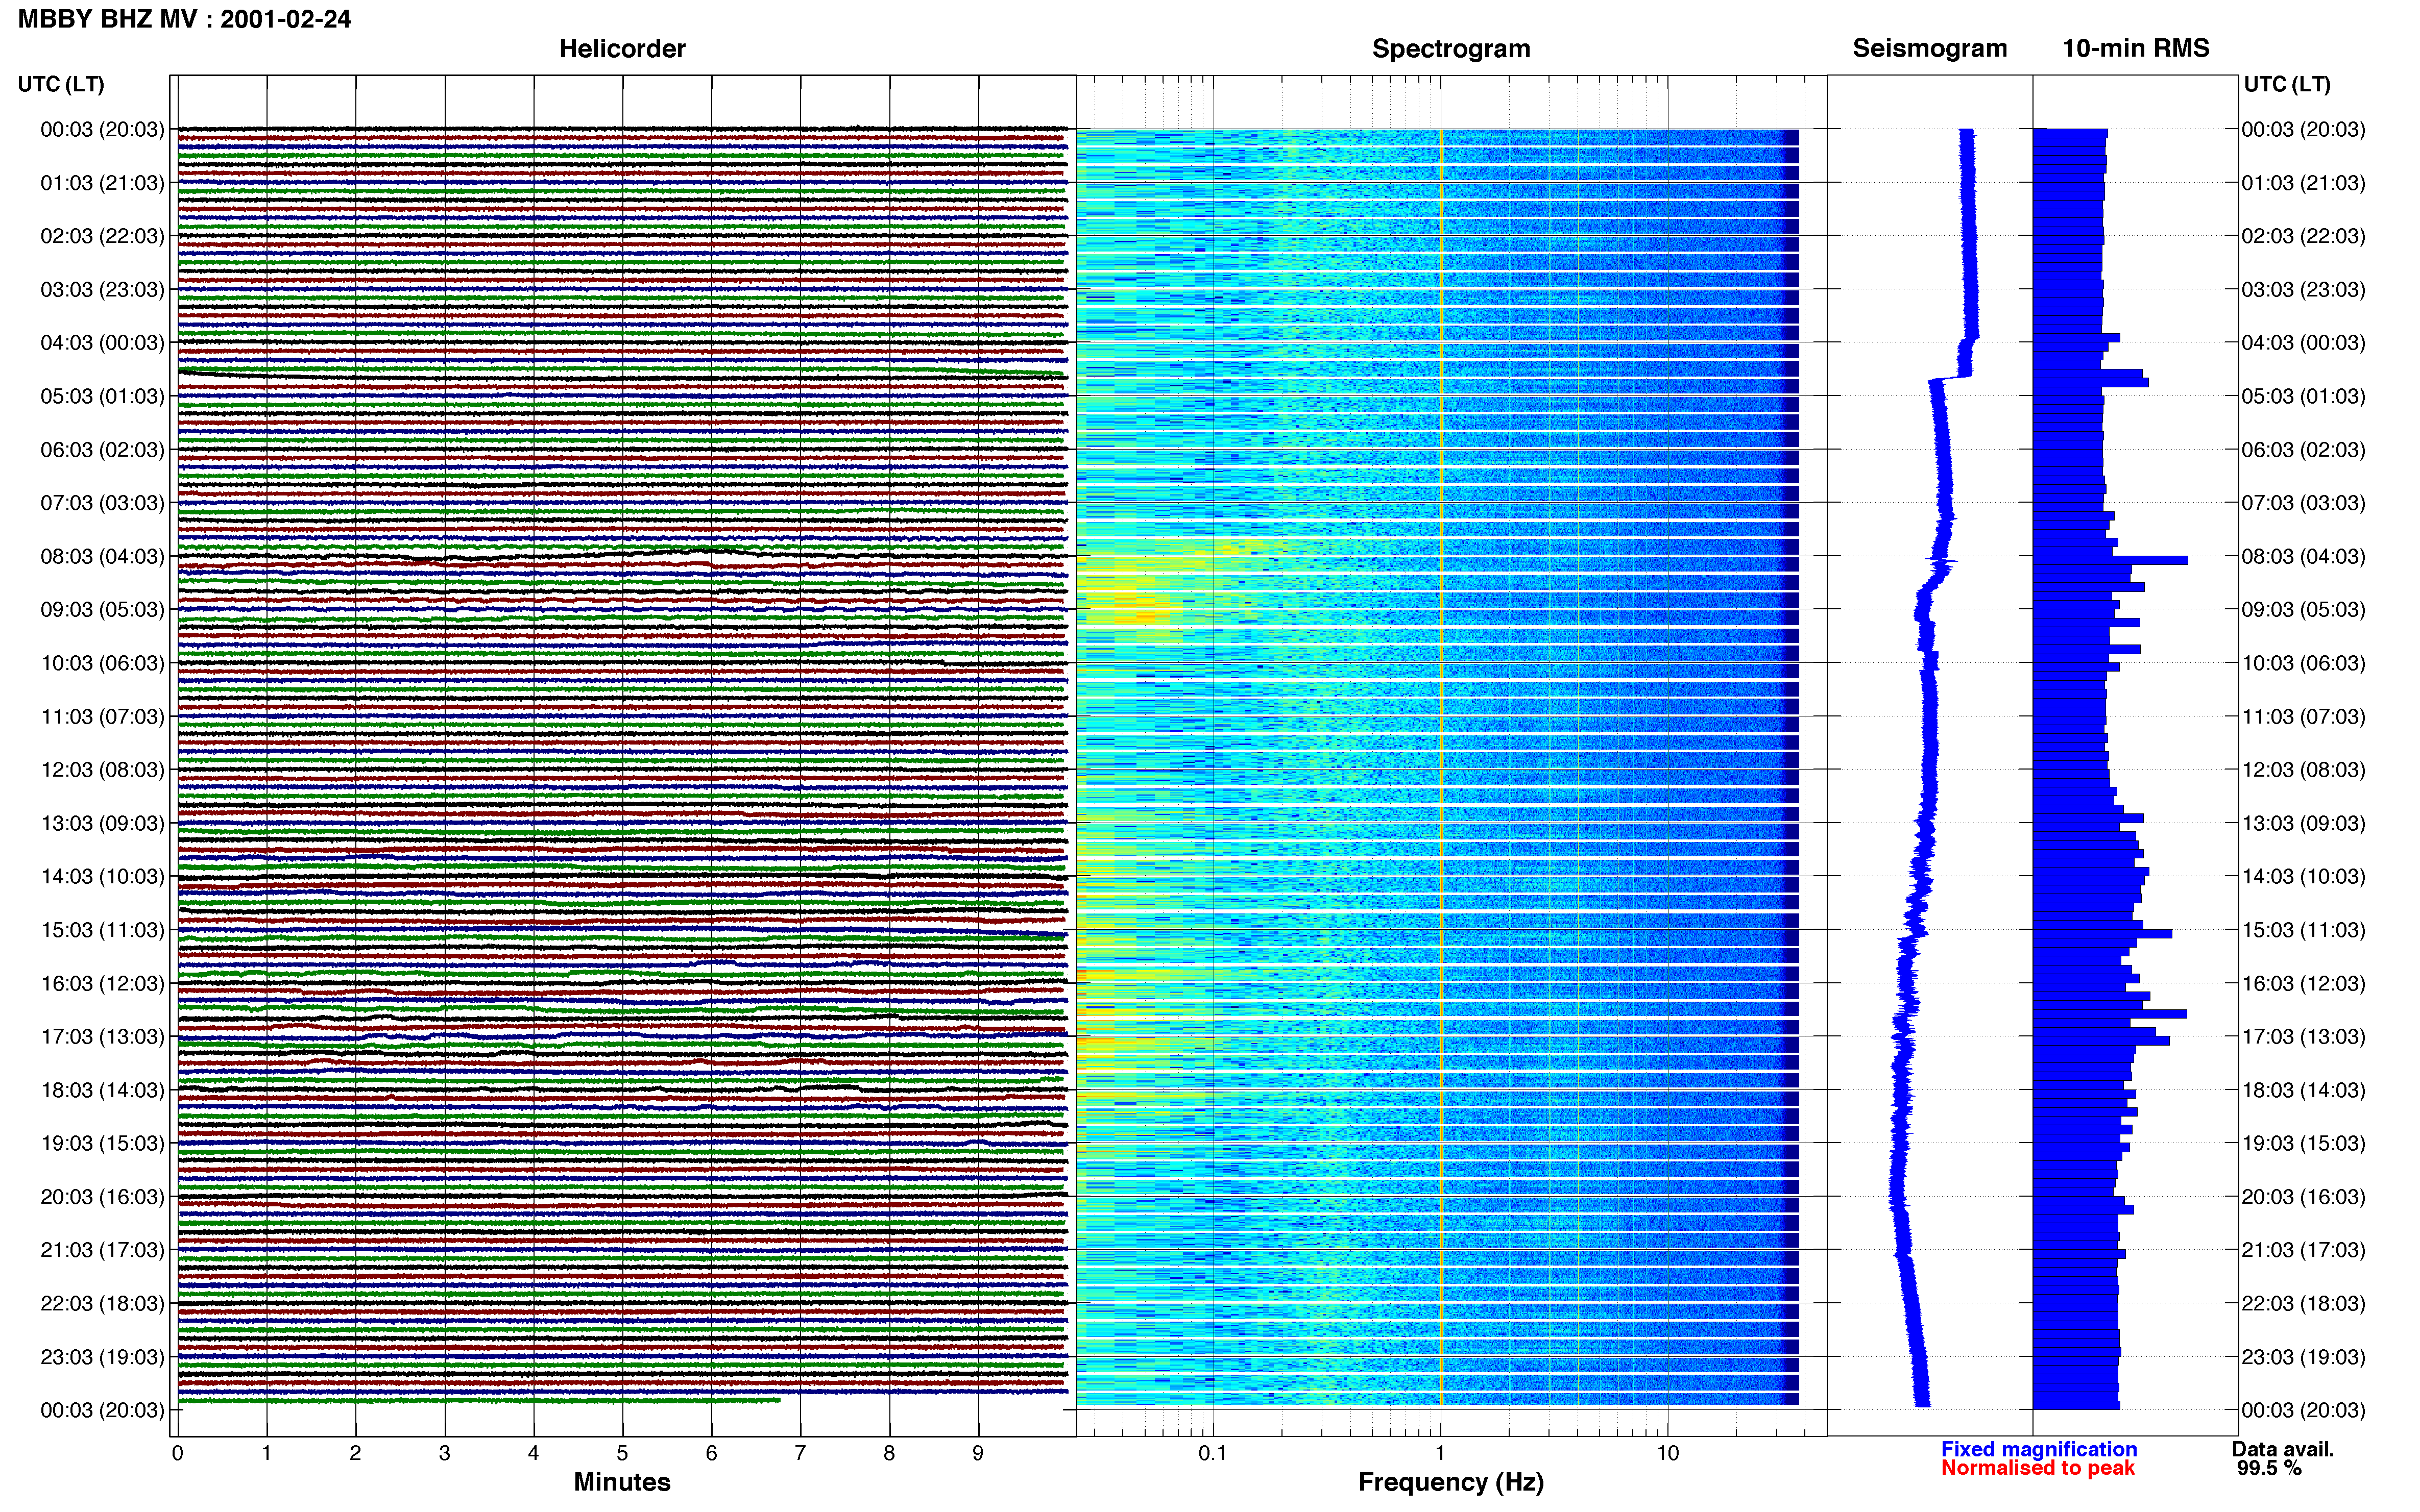Click the right UTC (LT) axis label
Screen dimensions: 2420x1512
coord(2287,84)
